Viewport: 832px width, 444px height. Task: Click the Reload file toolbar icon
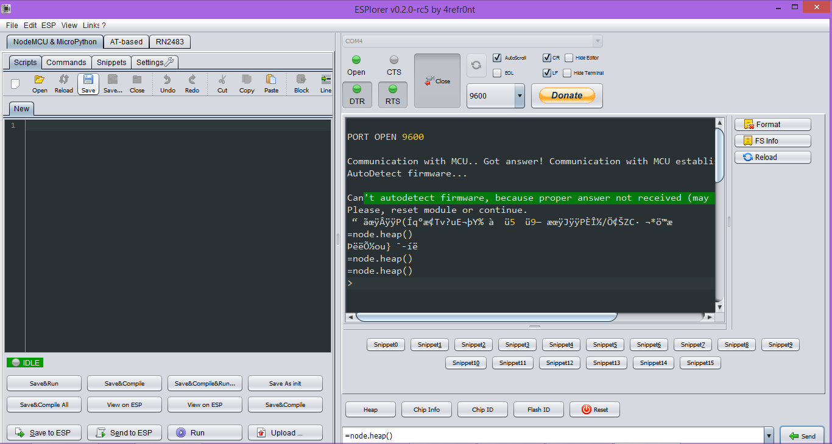(64, 83)
